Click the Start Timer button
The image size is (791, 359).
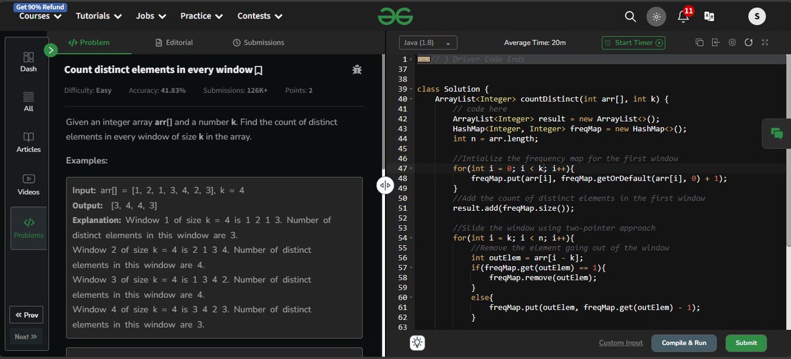coord(633,43)
